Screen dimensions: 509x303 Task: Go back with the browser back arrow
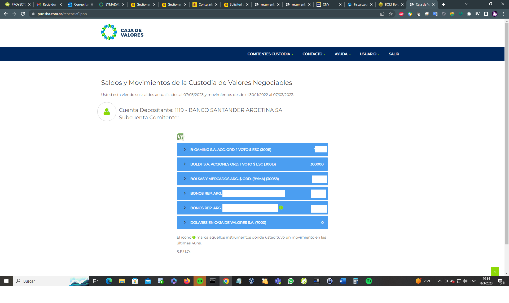(6, 14)
